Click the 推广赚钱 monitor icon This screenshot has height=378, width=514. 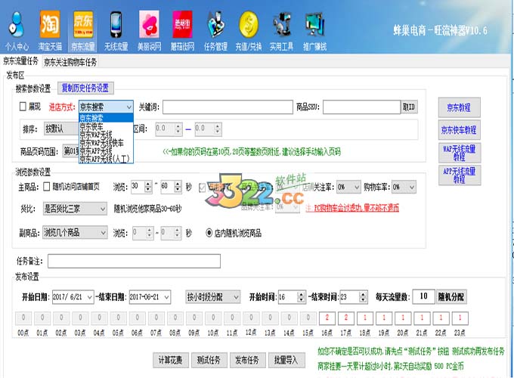(x=314, y=31)
